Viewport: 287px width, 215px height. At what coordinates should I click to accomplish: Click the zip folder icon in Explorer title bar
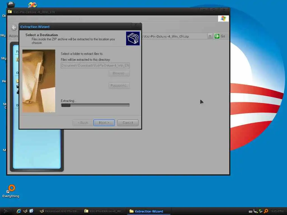[10, 12]
